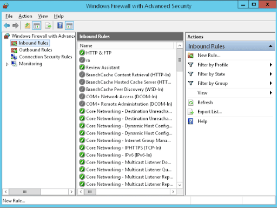Screen dimensions: 277x210
Task: Select Core Networking - Multicast Listener Qu... rule
Action: (x=129, y=170)
